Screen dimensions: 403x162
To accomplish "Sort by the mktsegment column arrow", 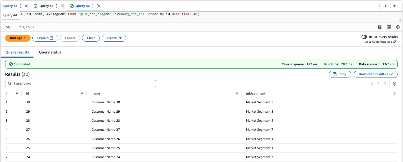I will (394, 94).
